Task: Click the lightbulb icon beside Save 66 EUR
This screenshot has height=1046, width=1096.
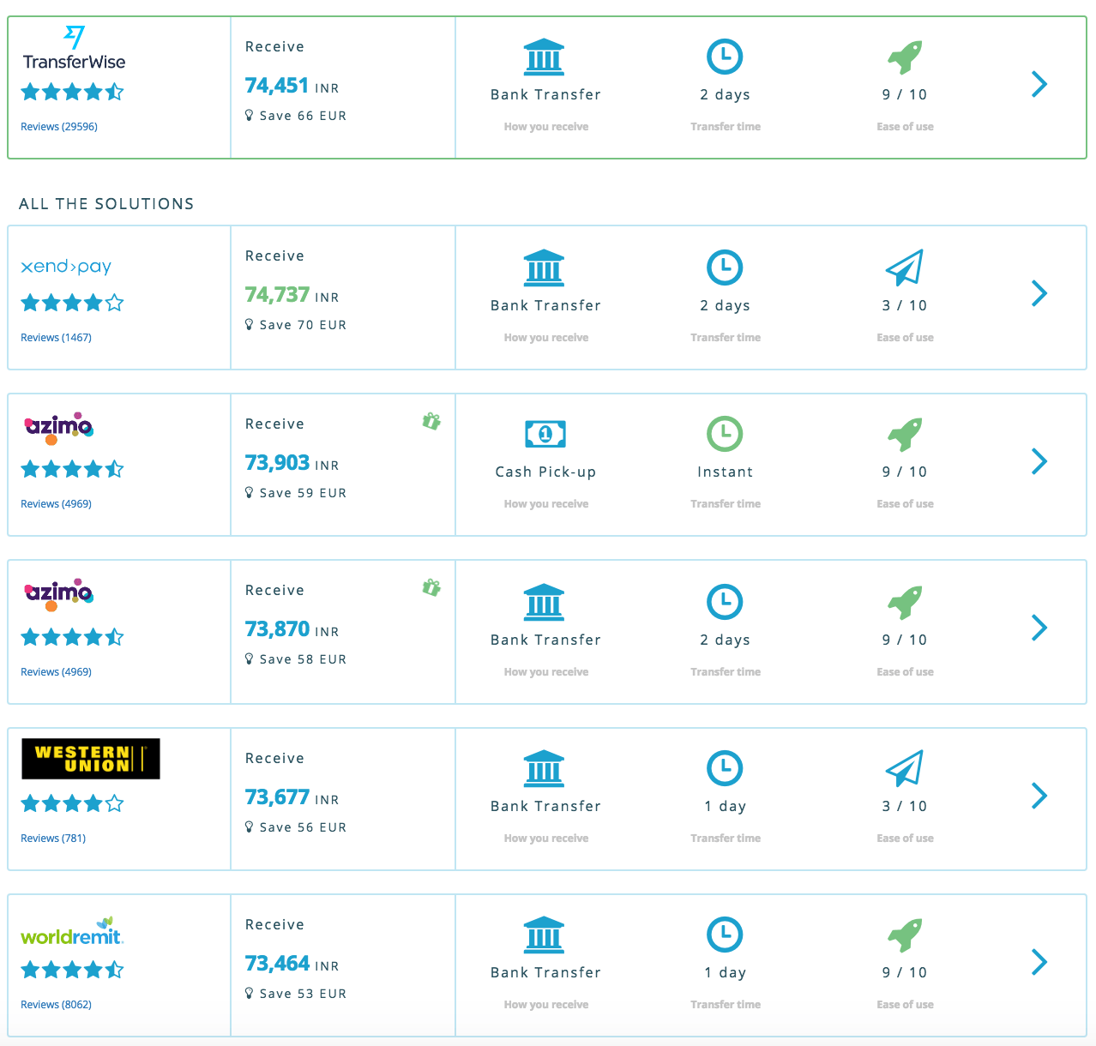Action: click(x=250, y=115)
